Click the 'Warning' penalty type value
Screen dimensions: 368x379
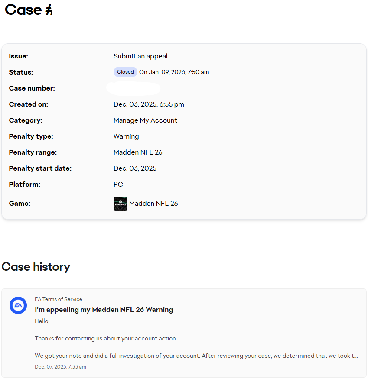click(x=126, y=136)
